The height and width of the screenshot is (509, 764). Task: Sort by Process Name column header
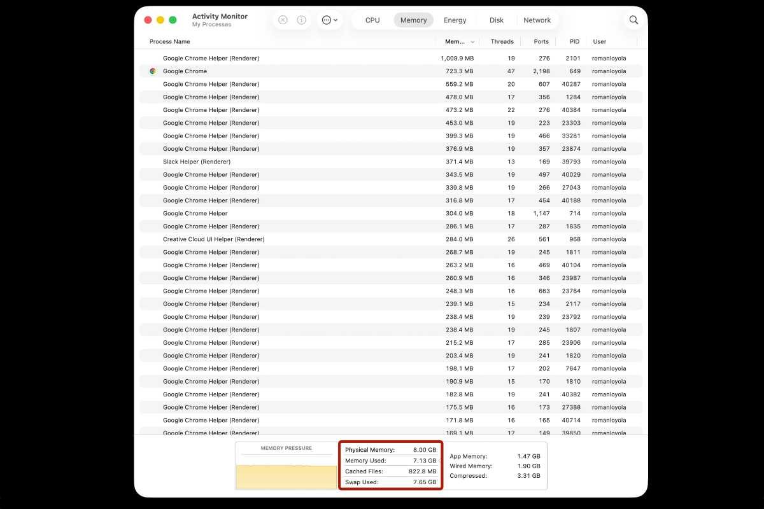[x=170, y=42]
